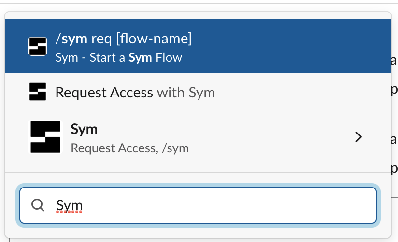Click the "with Sym" text in Request Access row
The width and height of the screenshot is (398, 242).
pyautogui.click(x=186, y=92)
